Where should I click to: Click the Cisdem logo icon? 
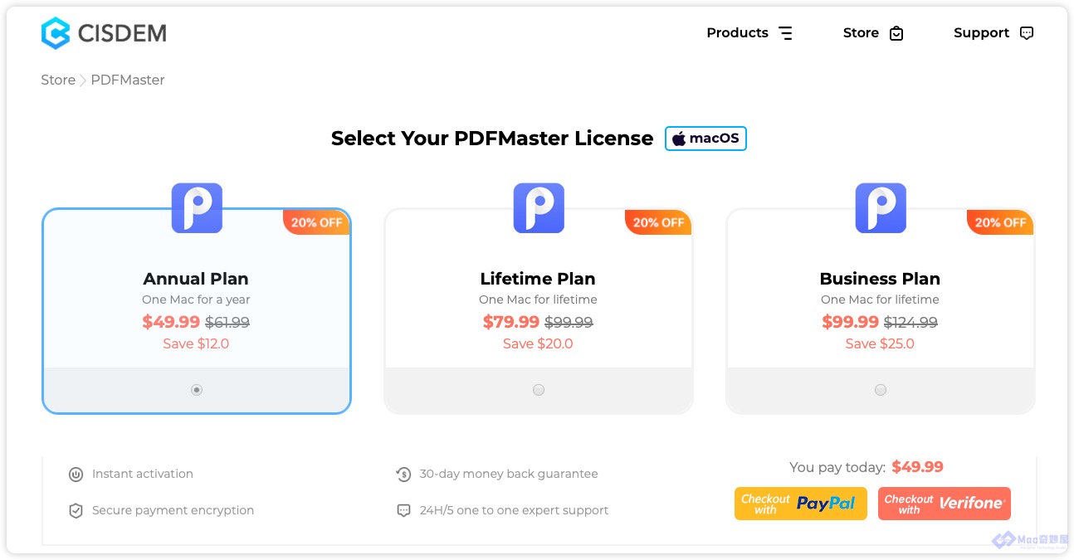tap(56, 33)
